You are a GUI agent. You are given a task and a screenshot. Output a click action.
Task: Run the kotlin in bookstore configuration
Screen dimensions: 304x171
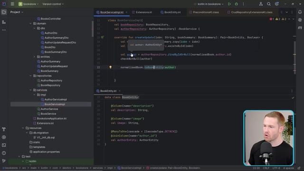[229, 4]
